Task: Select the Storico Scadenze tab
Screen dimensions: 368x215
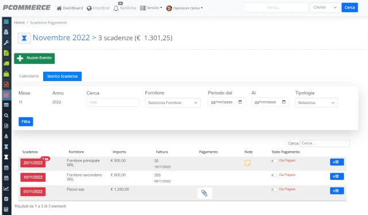Action: click(x=62, y=76)
